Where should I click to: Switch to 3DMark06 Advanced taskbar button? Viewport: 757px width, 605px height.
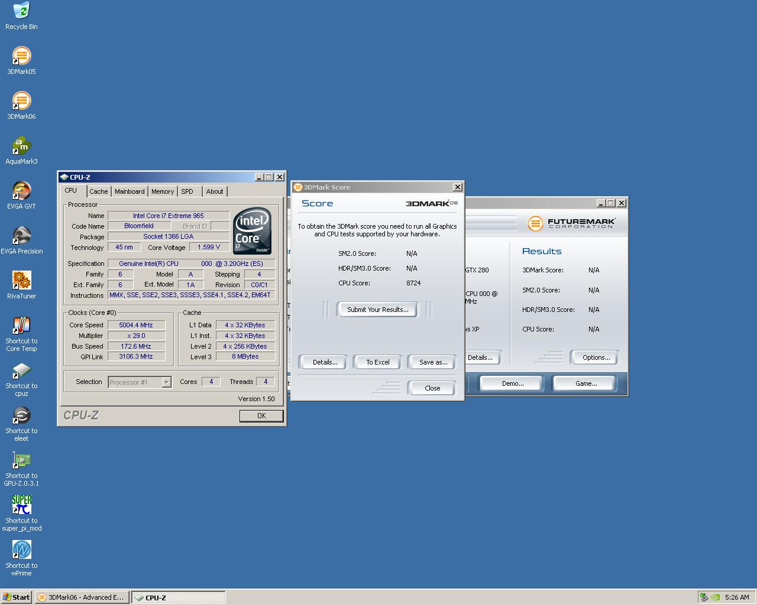pos(82,597)
